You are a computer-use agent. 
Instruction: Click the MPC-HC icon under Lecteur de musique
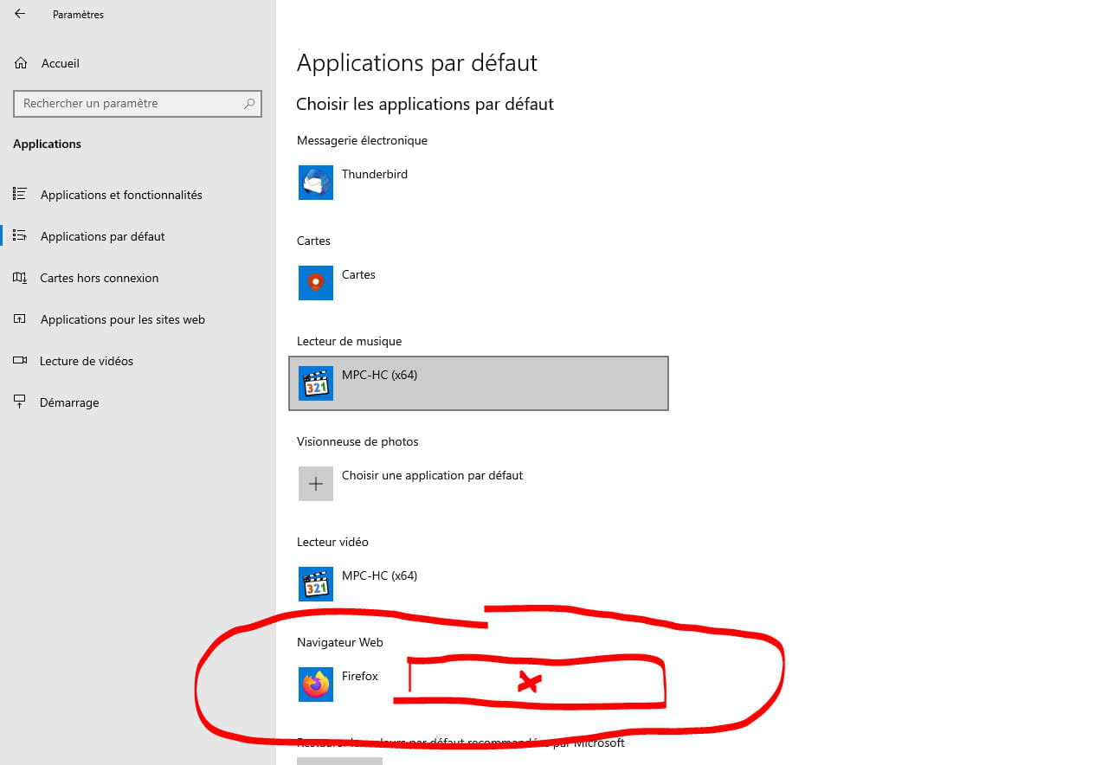(x=316, y=383)
